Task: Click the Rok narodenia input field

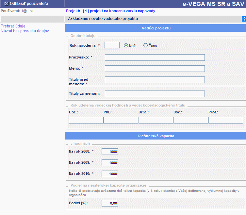Action: click(x=112, y=45)
